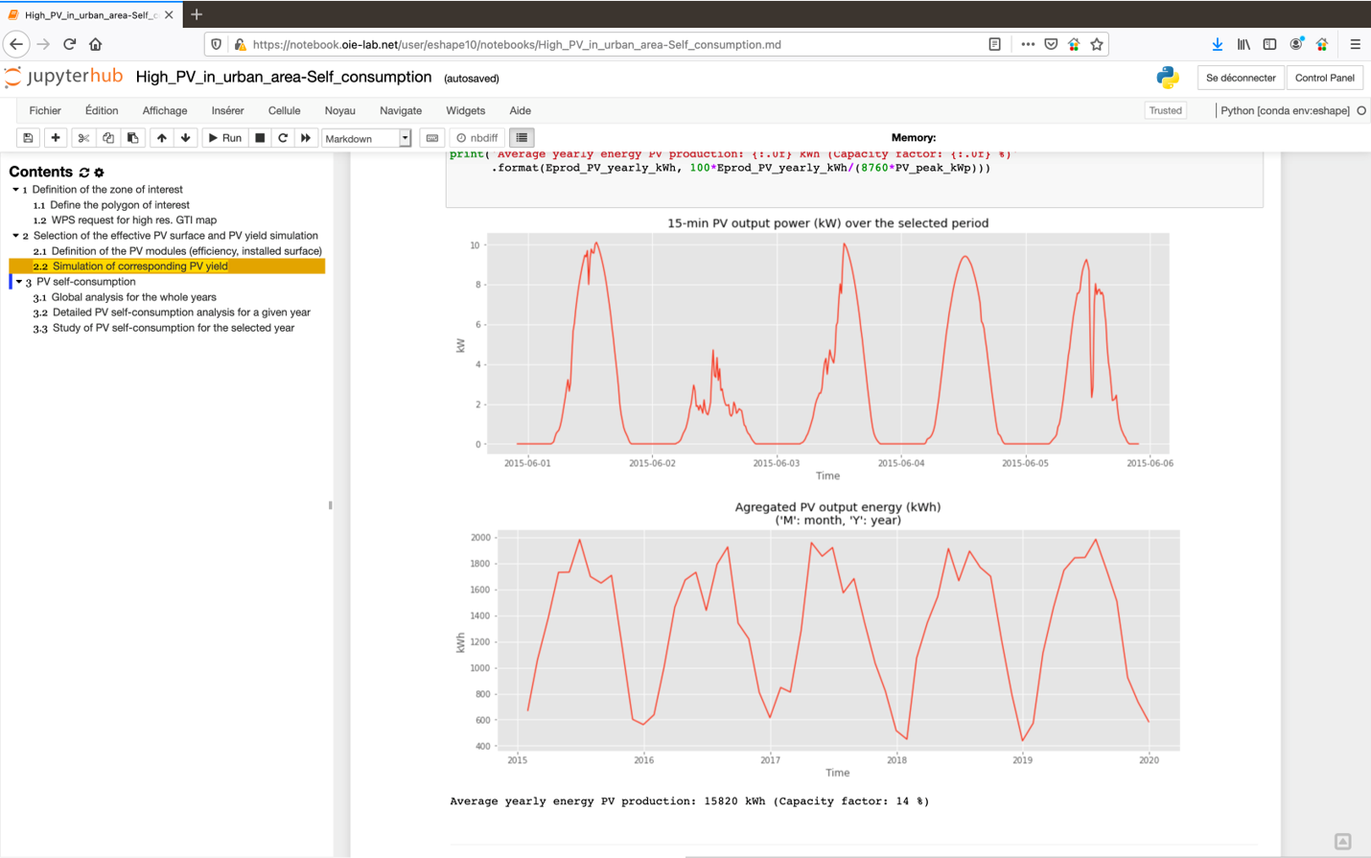Save the notebook using the save icon
Viewport: 1371px width, 858px height.
(28, 137)
